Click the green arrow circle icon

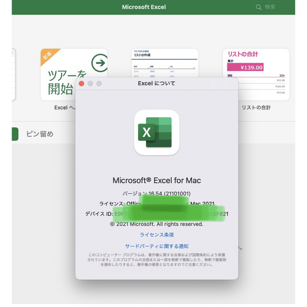coord(100,63)
